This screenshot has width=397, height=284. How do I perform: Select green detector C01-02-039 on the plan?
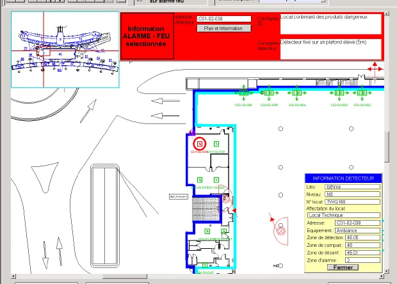tap(216, 144)
